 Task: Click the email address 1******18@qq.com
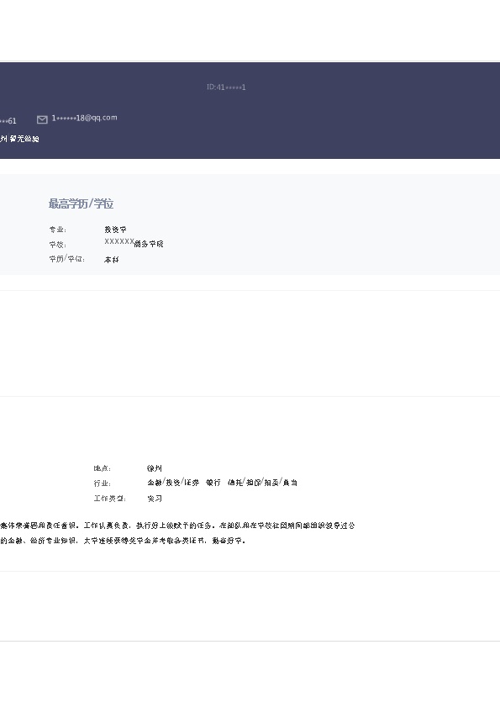click(84, 118)
